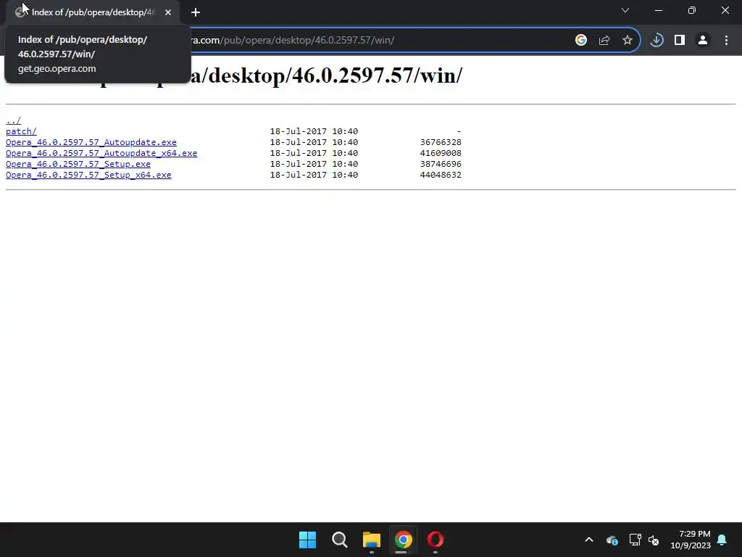Open the Chrome downloads icon
The image size is (742, 557).
(x=656, y=41)
